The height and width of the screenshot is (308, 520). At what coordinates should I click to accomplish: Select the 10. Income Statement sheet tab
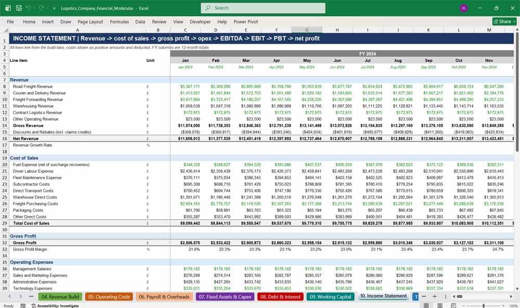click(383, 296)
